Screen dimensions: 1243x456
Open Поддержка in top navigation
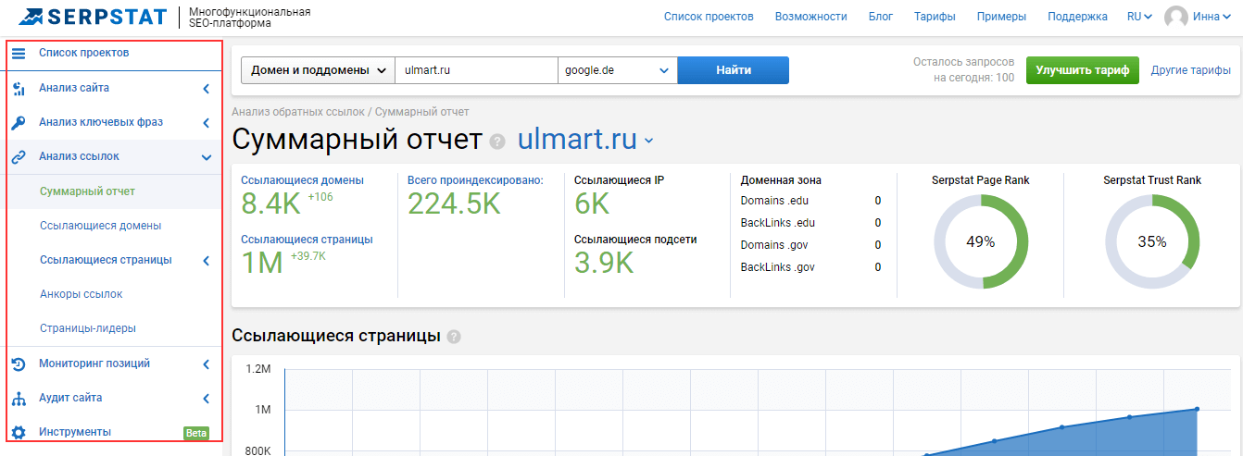1077,17
